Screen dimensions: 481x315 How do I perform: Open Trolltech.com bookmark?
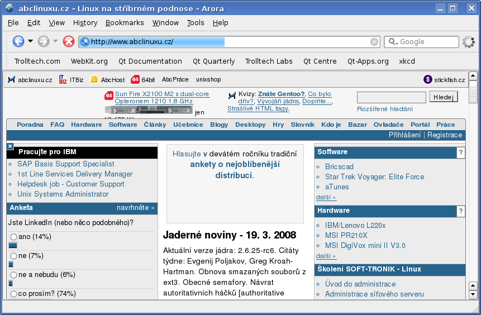[37, 61]
